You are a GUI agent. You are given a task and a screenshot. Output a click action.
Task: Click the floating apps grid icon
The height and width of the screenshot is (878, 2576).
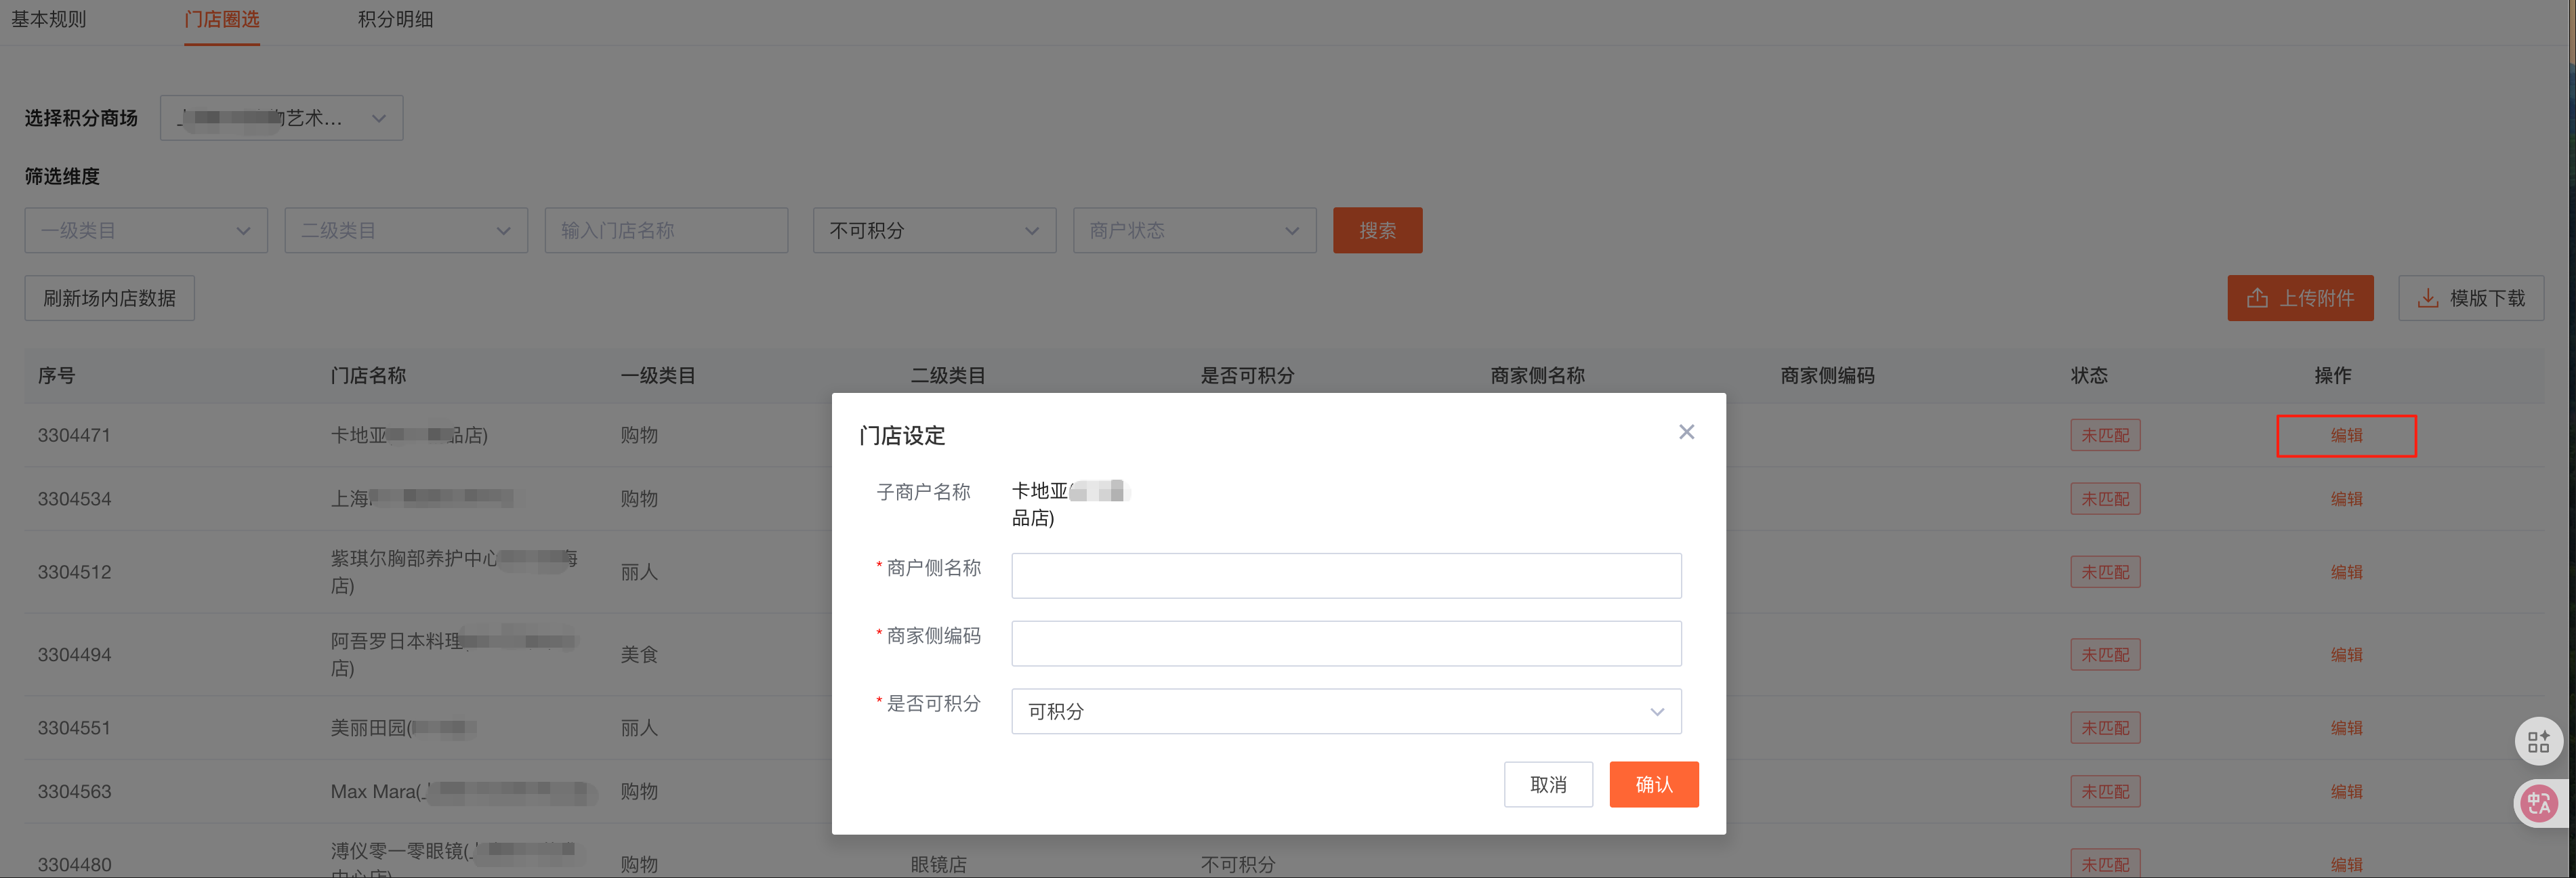click(2538, 742)
